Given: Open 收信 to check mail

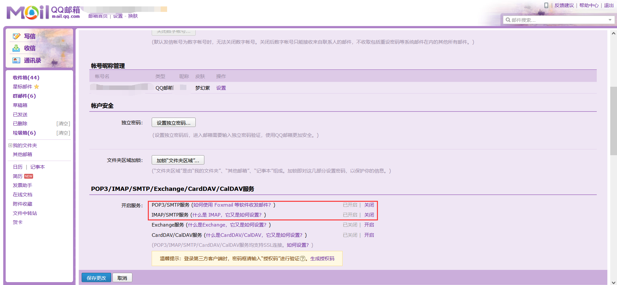Looking at the screenshot, I should click(x=30, y=48).
